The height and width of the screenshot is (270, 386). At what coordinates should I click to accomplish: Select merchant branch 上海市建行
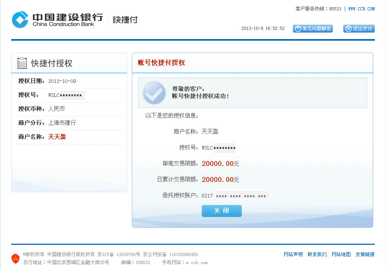62,123
